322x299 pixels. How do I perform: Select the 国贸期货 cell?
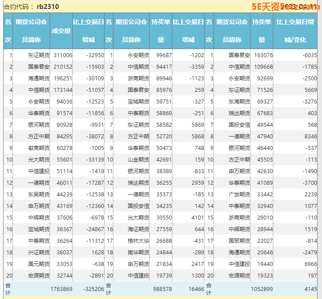[239, 241]
